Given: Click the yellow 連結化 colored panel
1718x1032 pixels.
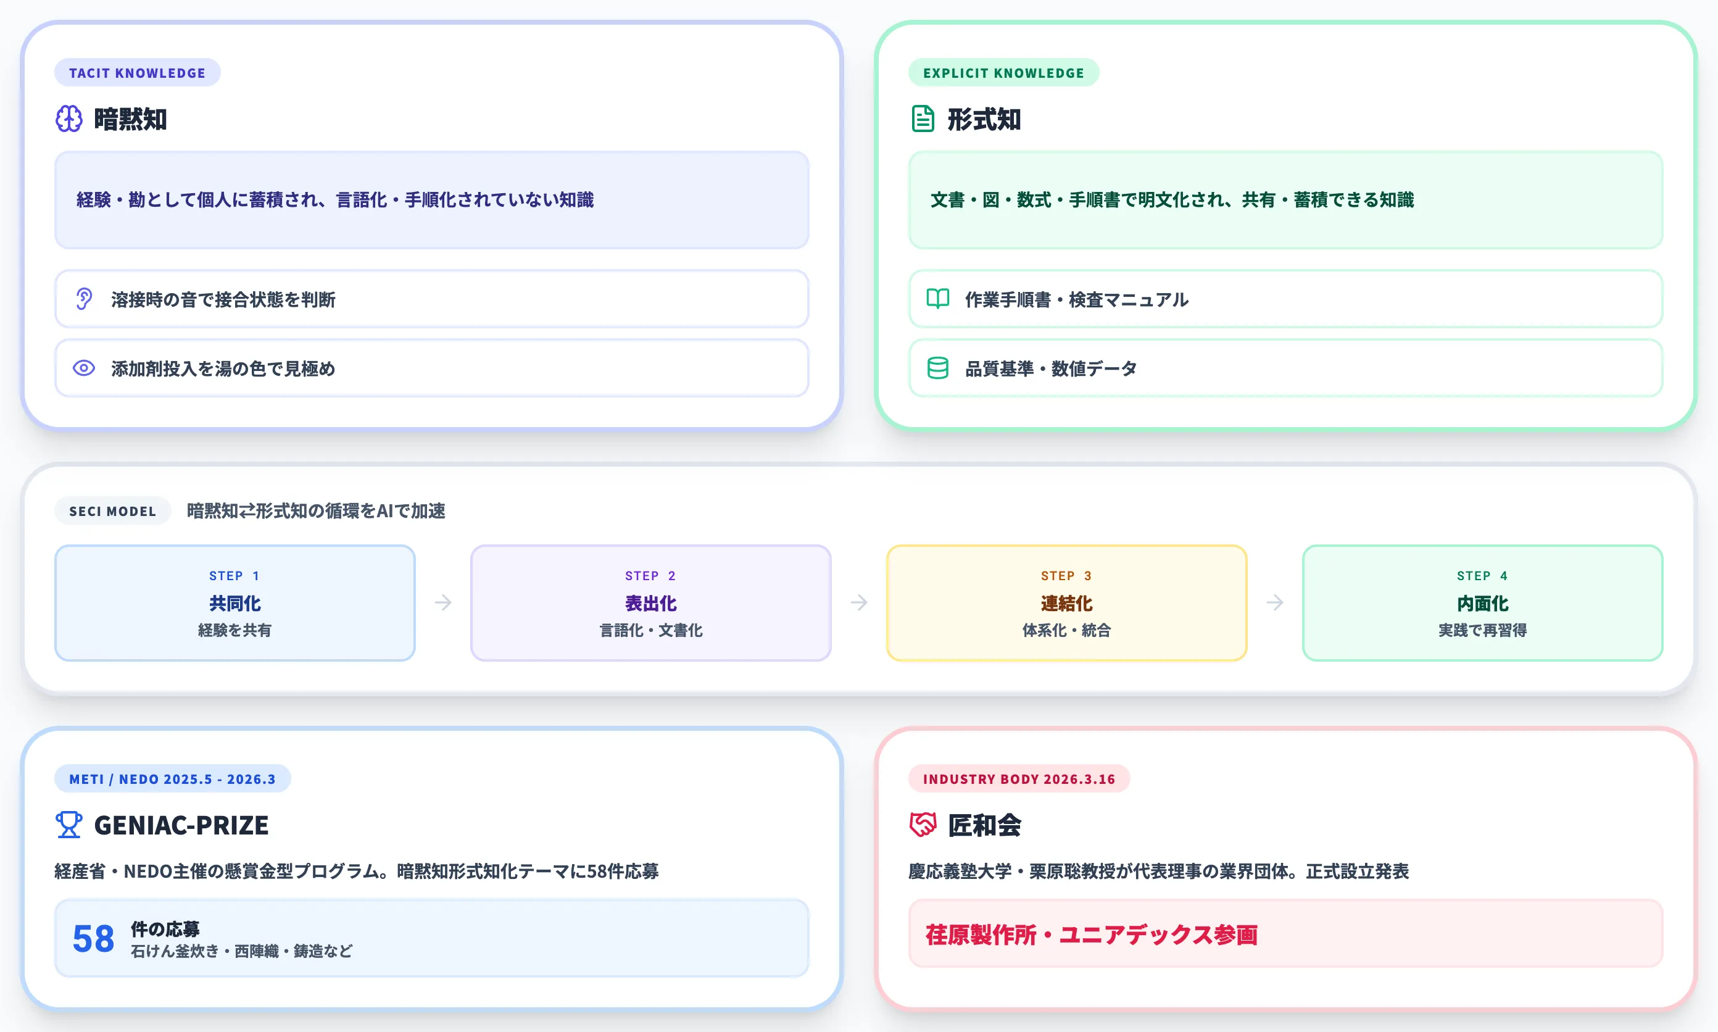Looking at the screenshot, I should coord(1066,603).
